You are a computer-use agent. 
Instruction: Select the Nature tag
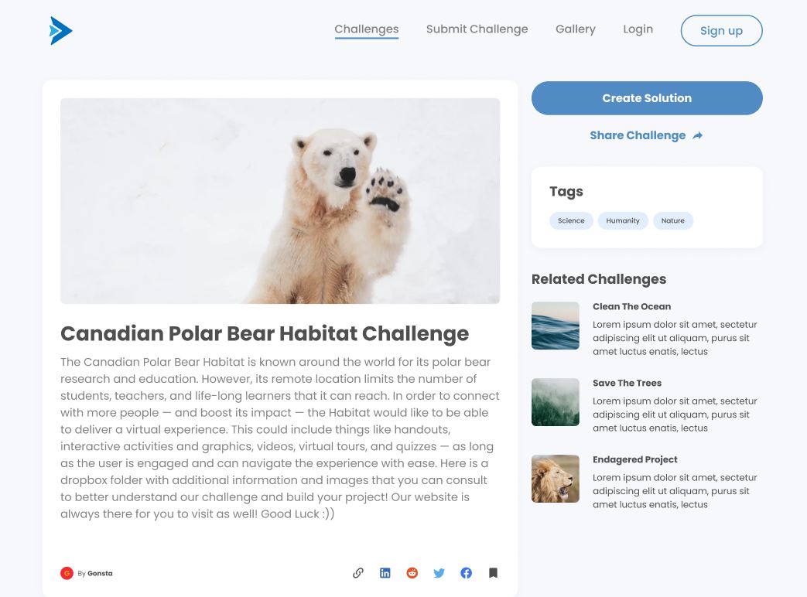pyautogui.click(x=673, y=220)
